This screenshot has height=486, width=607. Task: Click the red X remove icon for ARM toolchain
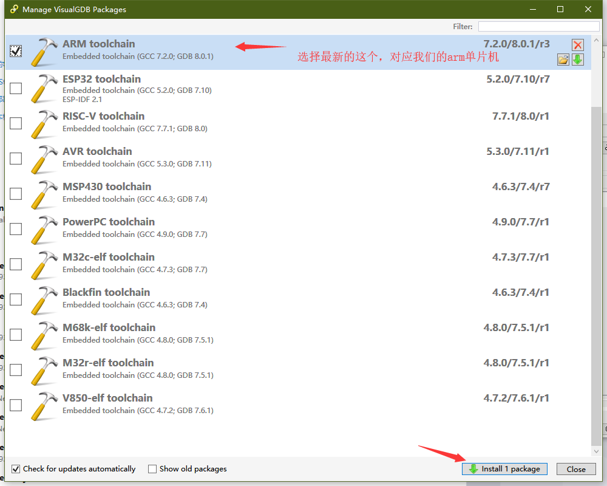pos(577,45)
